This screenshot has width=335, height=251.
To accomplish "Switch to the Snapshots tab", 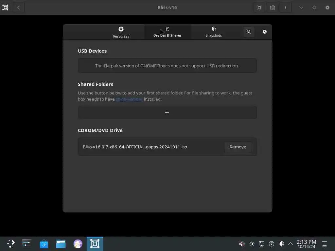I will pyautogui.click(x=214, y=32).
